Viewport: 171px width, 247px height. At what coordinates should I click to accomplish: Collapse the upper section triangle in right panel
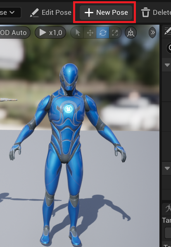coord(167,65)
